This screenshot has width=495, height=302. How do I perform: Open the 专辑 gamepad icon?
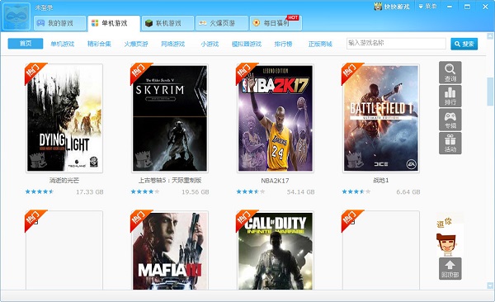coord(450,120)
